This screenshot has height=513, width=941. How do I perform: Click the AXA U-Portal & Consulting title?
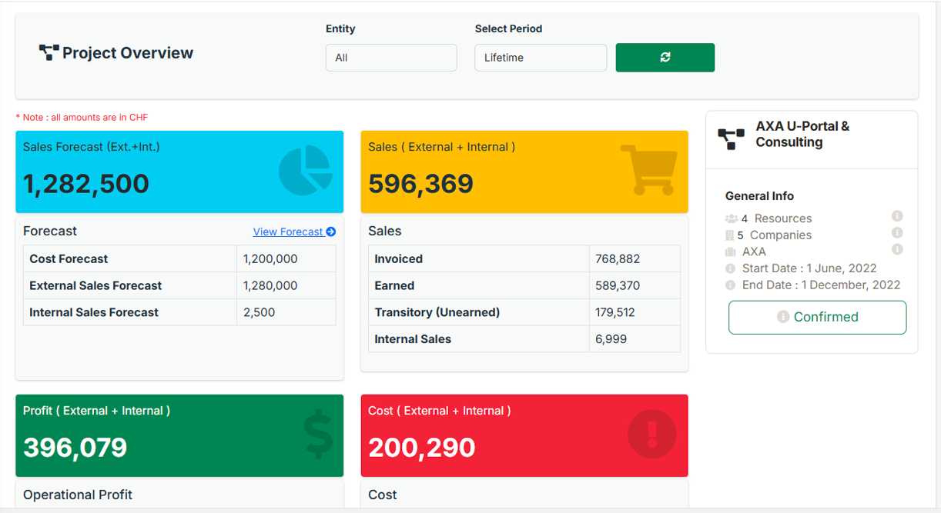click(802, 134)
